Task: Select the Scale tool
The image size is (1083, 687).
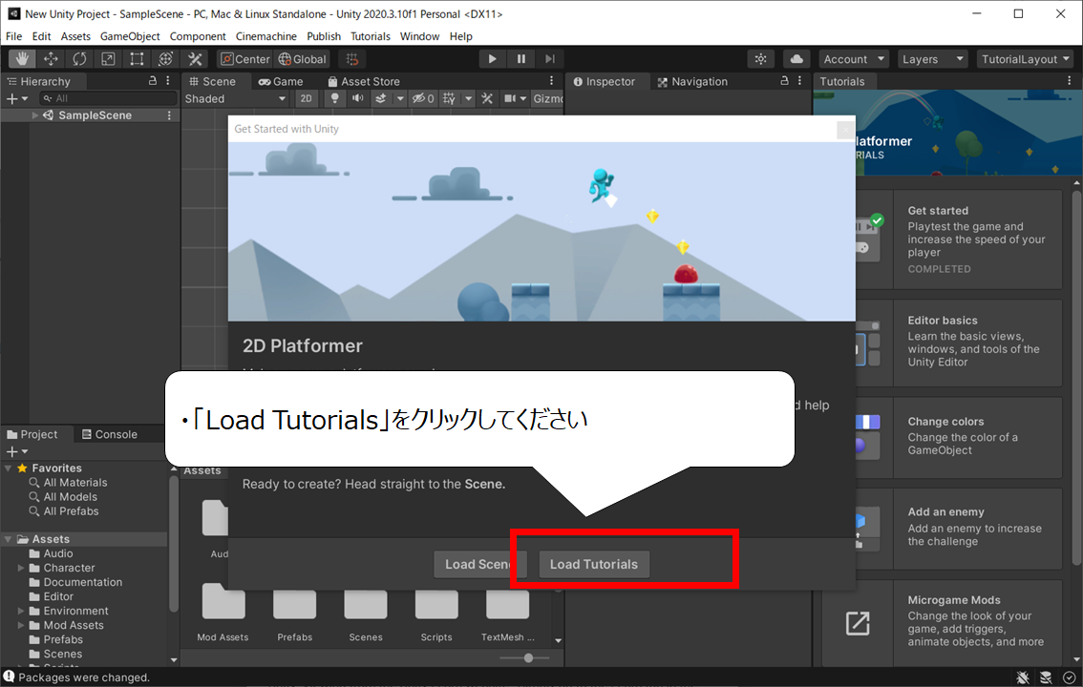Action: point(109,59)
